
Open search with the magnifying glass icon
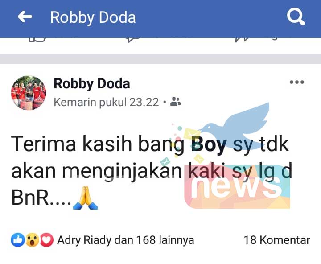point(296,16)
